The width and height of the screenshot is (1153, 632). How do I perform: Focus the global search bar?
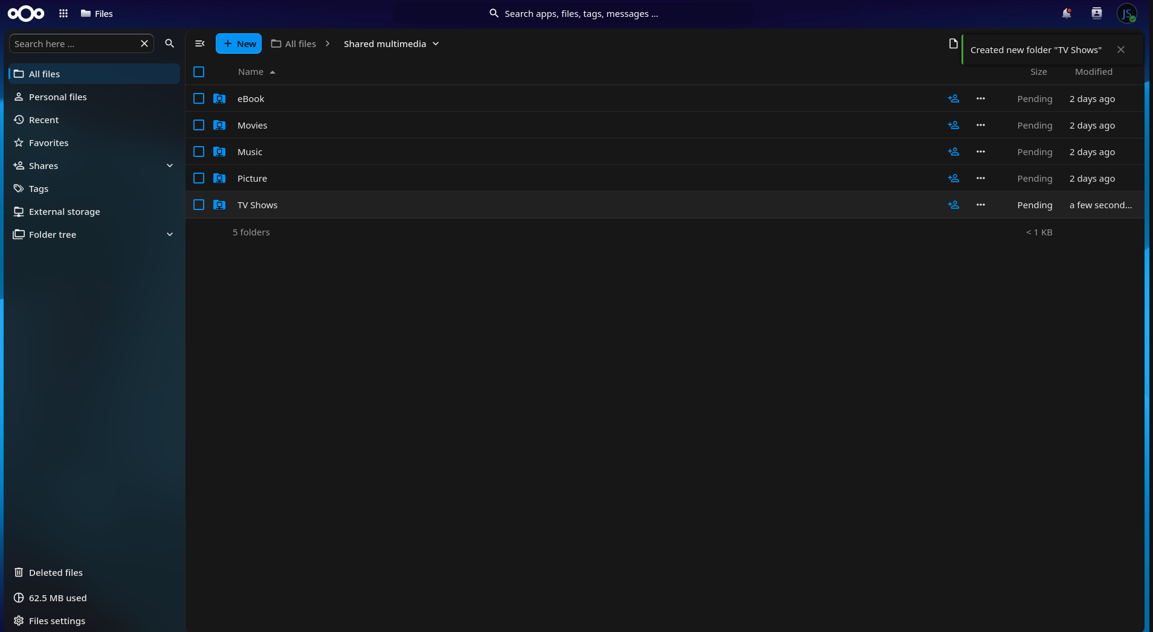(x=573, y=13)
